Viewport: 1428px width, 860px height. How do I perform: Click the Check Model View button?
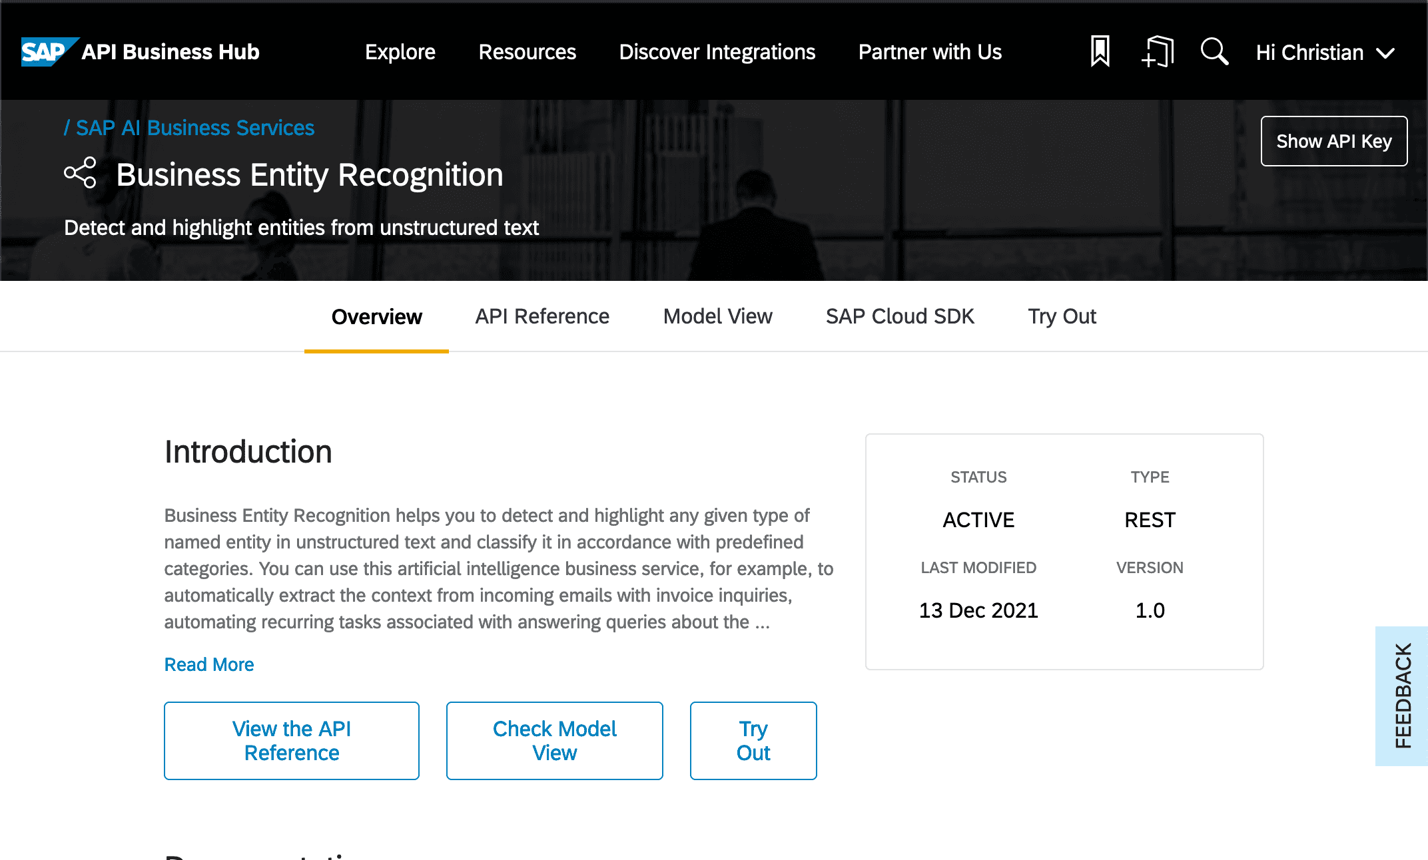555,741
